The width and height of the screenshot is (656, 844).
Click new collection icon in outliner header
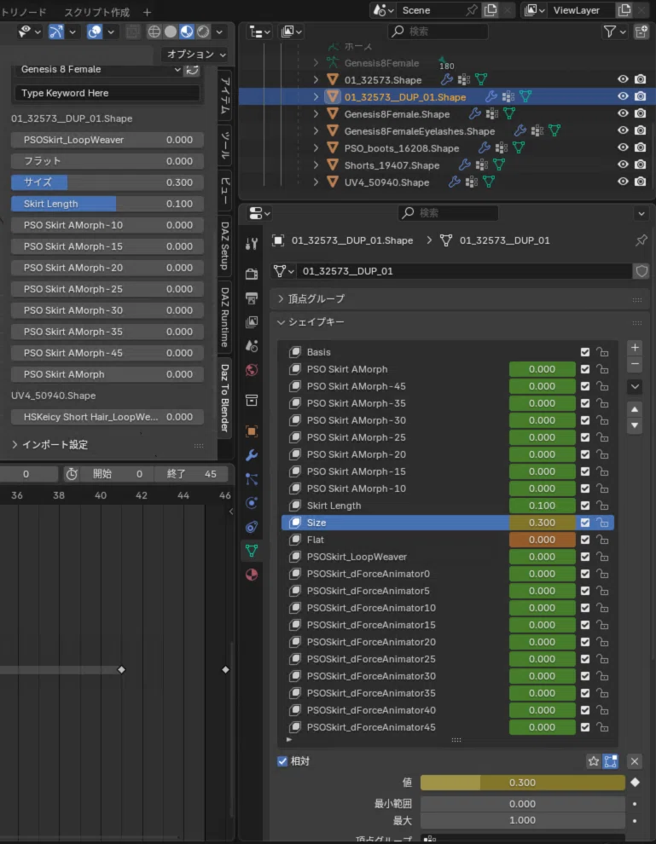point(641,32)
